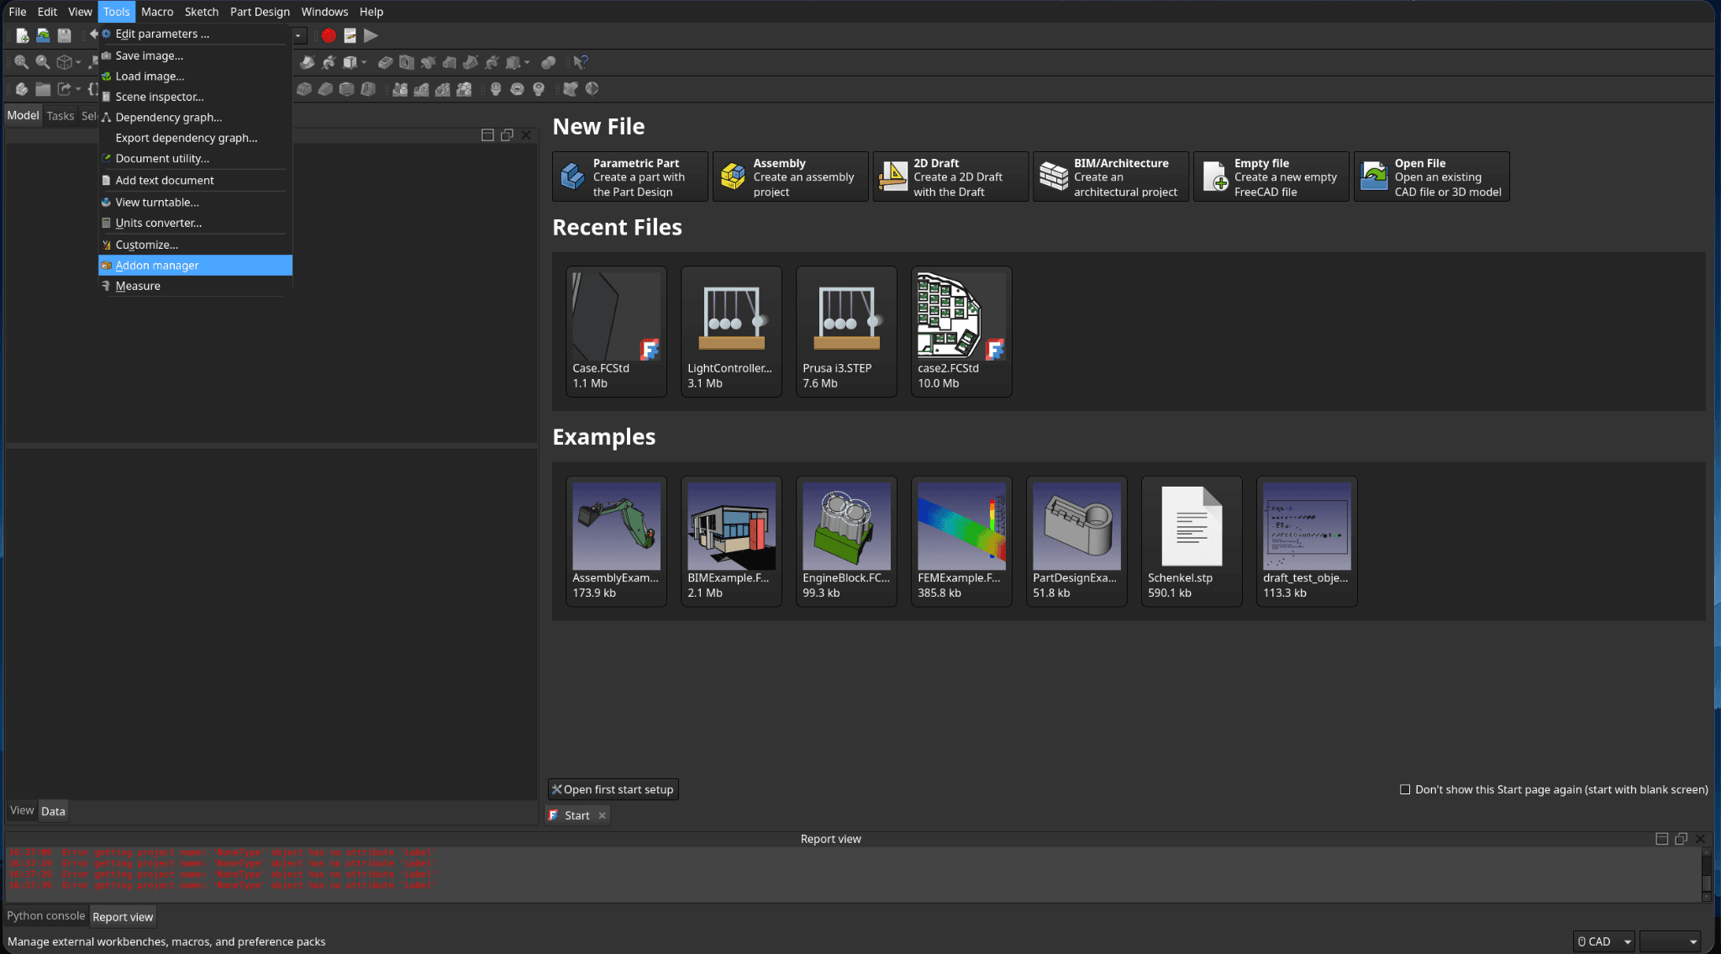This screenshot has width=1721, height=954.
Task: Open the Make Link dropdown arrow
Action: [78, 89]
